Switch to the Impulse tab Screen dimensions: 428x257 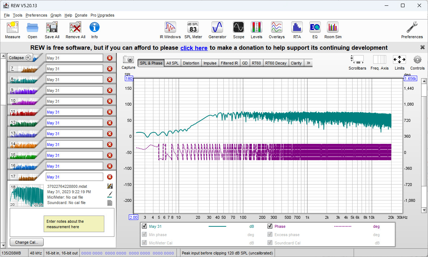pos(210,63)
